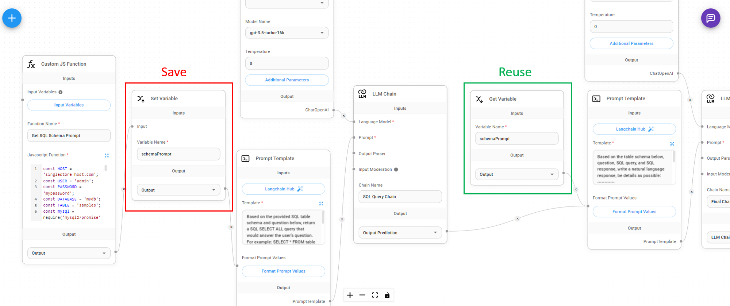Image resolution: width=730 pixels, height=306 pixels.
Task: Open the gpt-3.5-turbo-16k model dropdown
Action: click(287, 33)
